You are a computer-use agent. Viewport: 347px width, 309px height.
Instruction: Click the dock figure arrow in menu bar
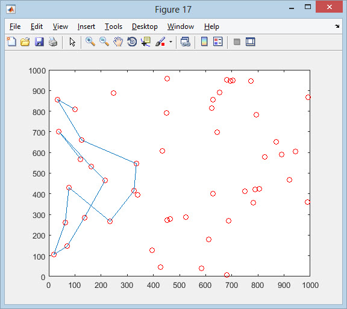pos(337,26)
